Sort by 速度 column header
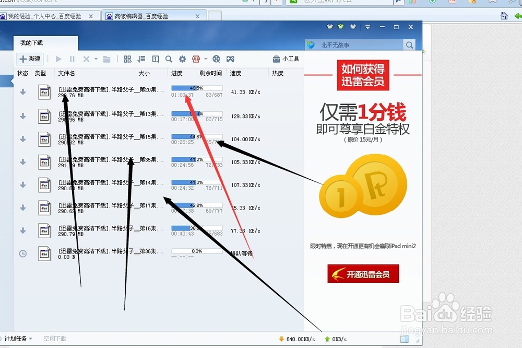522x348 pixels. click(x=236, y=73)
